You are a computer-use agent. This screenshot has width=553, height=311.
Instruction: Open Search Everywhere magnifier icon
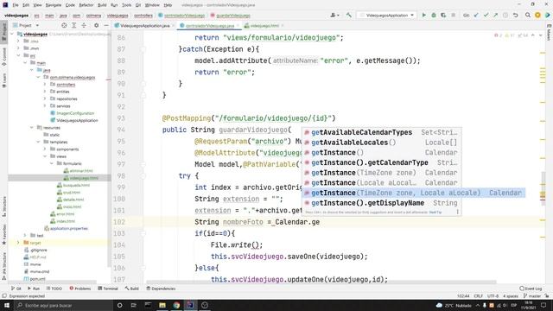[x=528, y=16]
